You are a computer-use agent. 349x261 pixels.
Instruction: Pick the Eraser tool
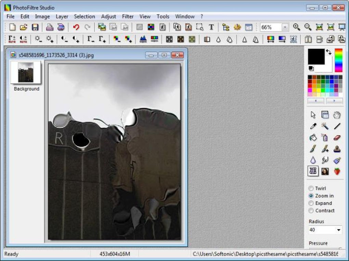(x=336, y=137)
